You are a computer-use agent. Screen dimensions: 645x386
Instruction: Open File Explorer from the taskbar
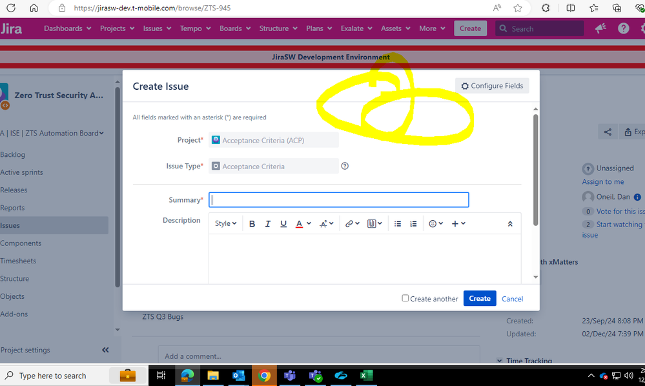[213, 375]
